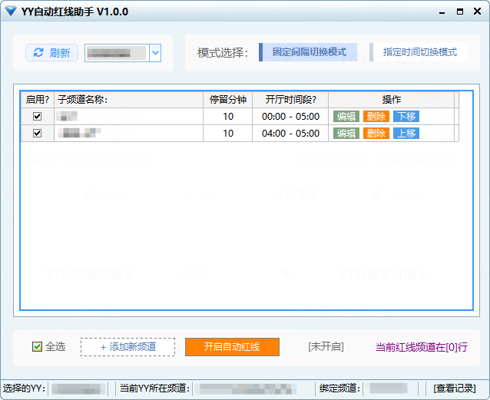Select the 00:00 - 05:00 time cell
The height and width of the screenshot is (400, 490).
point(290,116)
